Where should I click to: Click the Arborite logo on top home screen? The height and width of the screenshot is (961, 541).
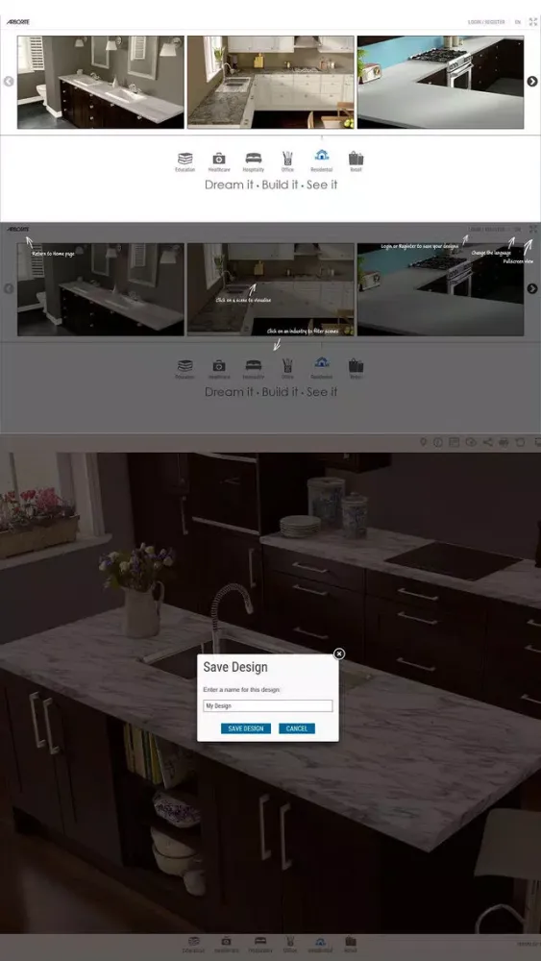coord(17,22)
